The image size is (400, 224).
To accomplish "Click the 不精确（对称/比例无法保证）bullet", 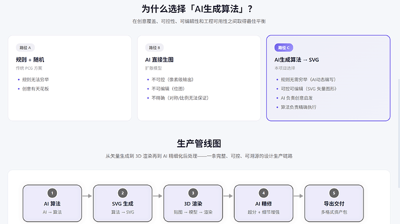I will point(180,98).
